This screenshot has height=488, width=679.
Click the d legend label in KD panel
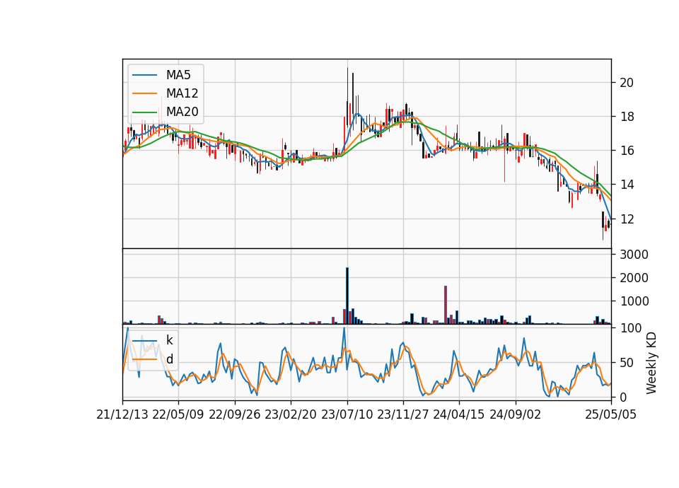[169, 359]
